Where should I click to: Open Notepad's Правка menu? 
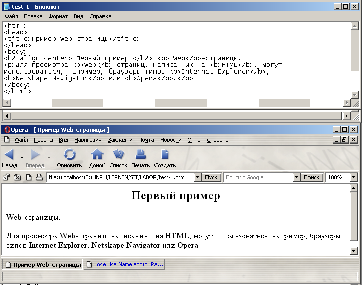point(33,16)
